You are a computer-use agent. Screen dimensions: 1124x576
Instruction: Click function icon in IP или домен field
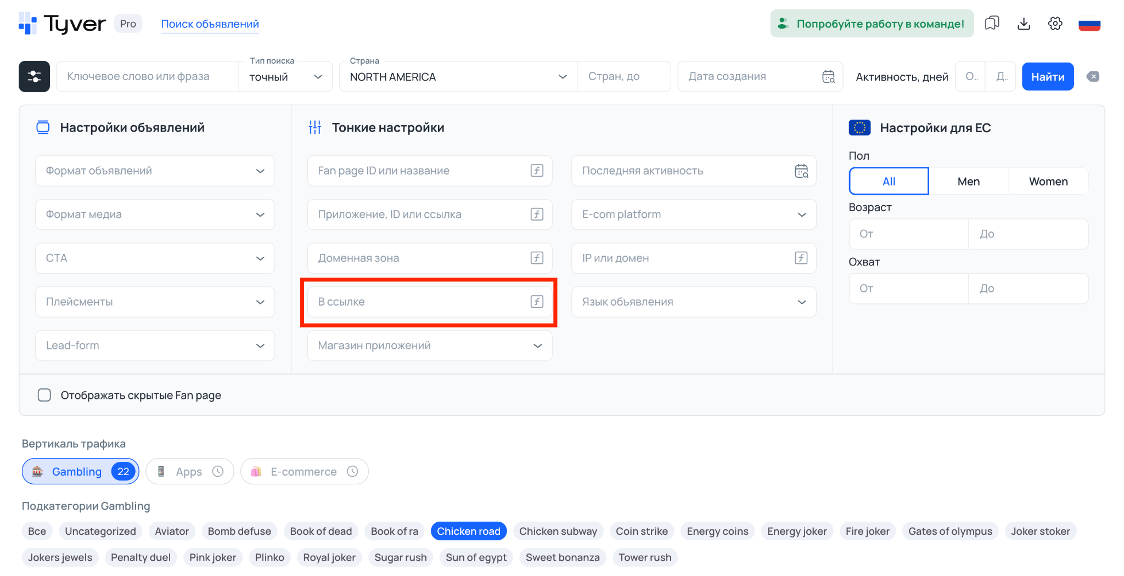point(801,258)
